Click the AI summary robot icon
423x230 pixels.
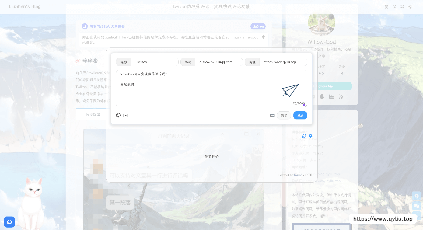point(85,26)
